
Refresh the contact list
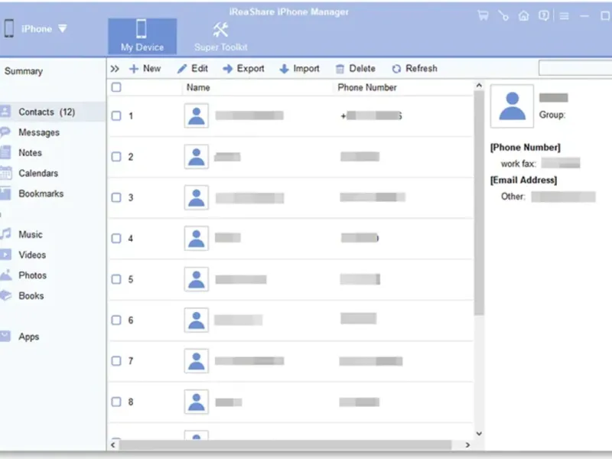(x=415, y=69)
